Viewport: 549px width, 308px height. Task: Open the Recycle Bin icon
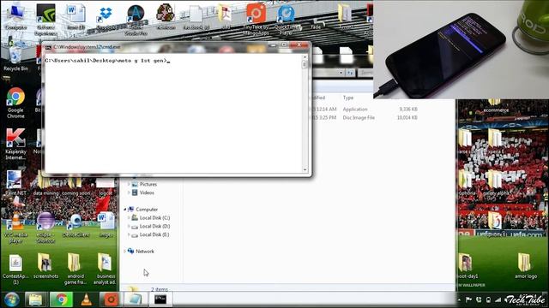point(15,59)
